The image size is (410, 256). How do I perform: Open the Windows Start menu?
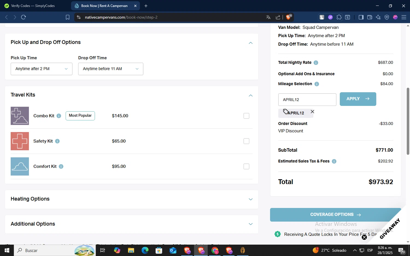click(7, 250)
